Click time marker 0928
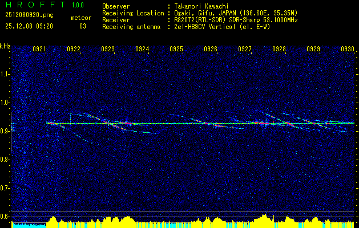 [x=279, y=48]
